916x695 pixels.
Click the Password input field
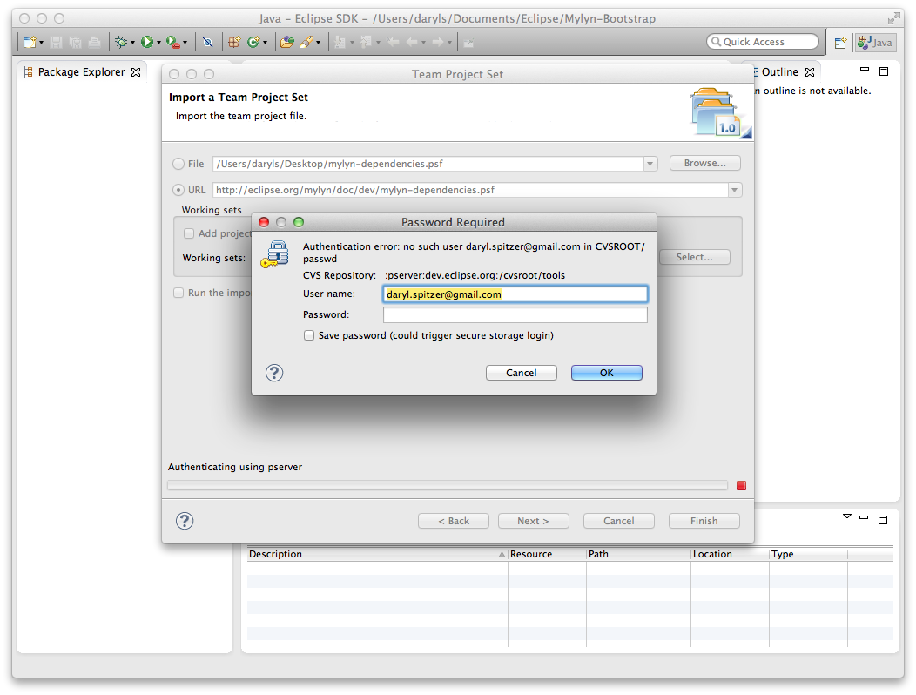pyautogui.click(x=515, y=315)
